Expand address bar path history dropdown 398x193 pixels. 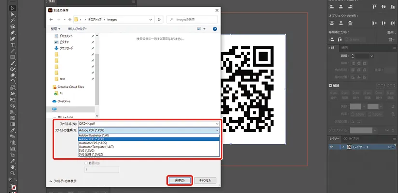[151, 20]
